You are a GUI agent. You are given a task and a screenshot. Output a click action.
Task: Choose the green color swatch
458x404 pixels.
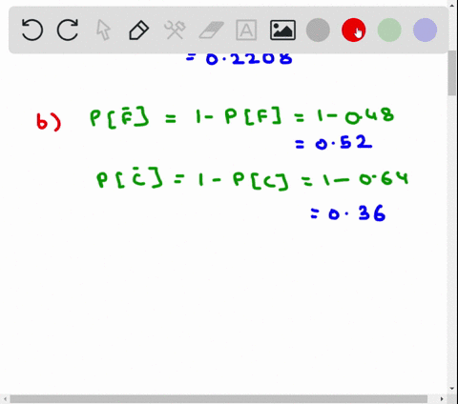[x=389, y=30]
